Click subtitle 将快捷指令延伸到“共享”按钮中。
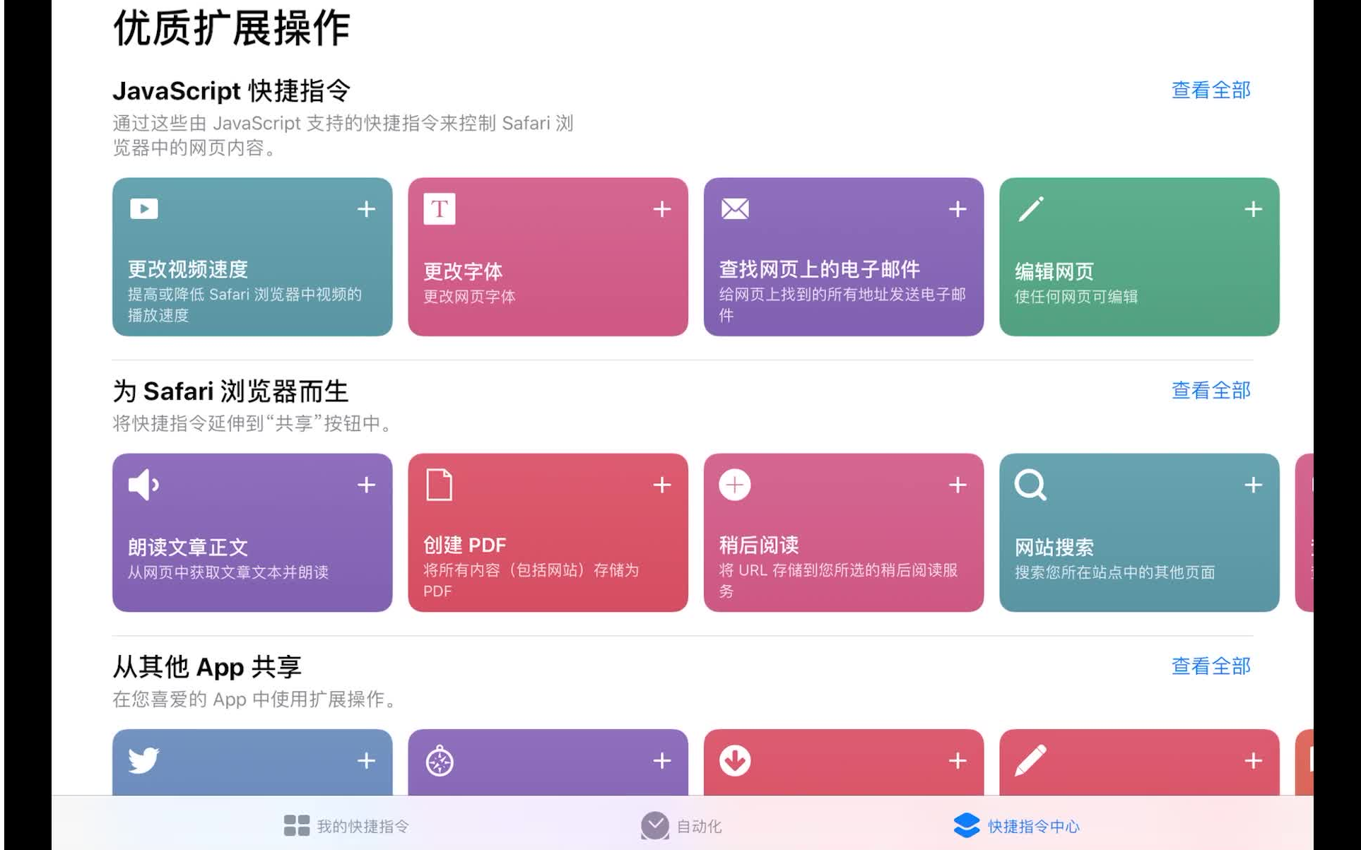The image size is (1361, 850). click(x=254, y=423)
